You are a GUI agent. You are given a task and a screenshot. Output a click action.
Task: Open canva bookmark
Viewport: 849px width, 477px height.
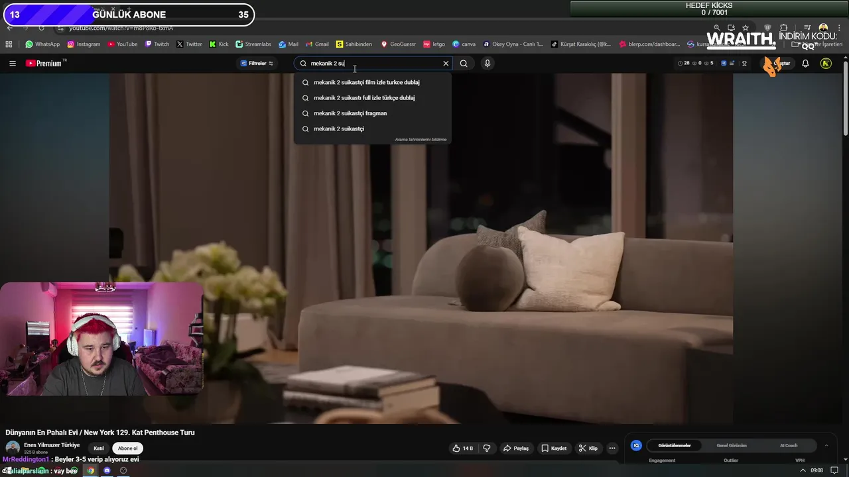464,44
